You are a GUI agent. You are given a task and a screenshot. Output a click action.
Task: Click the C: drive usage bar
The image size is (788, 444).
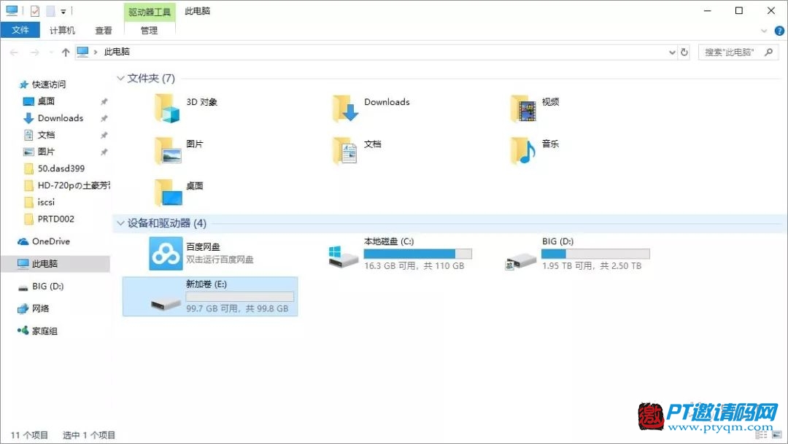click(417, 254)
